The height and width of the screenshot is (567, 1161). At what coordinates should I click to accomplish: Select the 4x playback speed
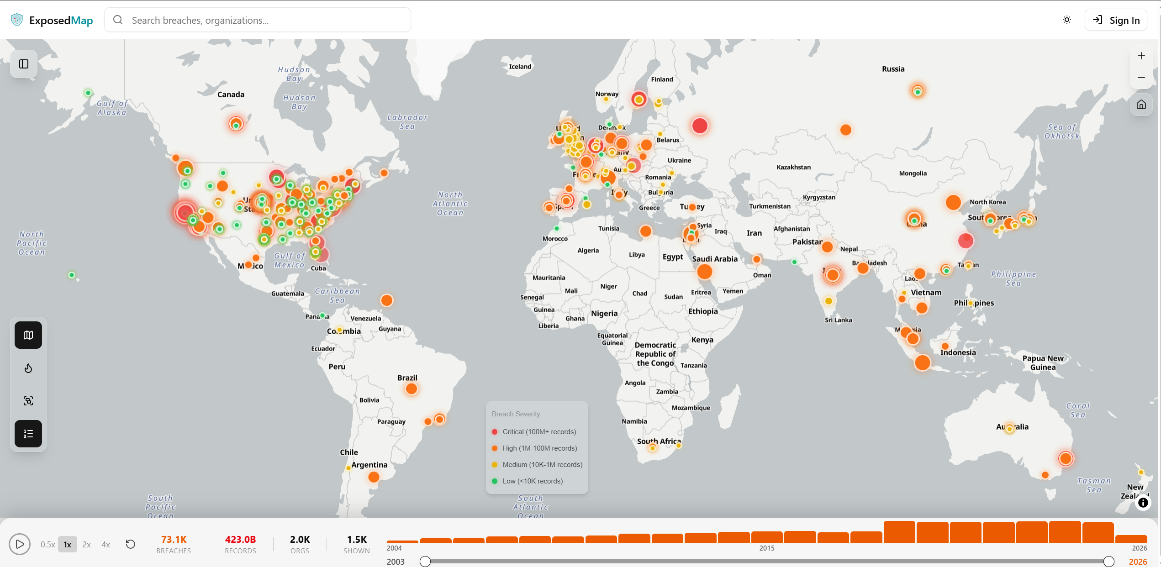pos(106,544)
